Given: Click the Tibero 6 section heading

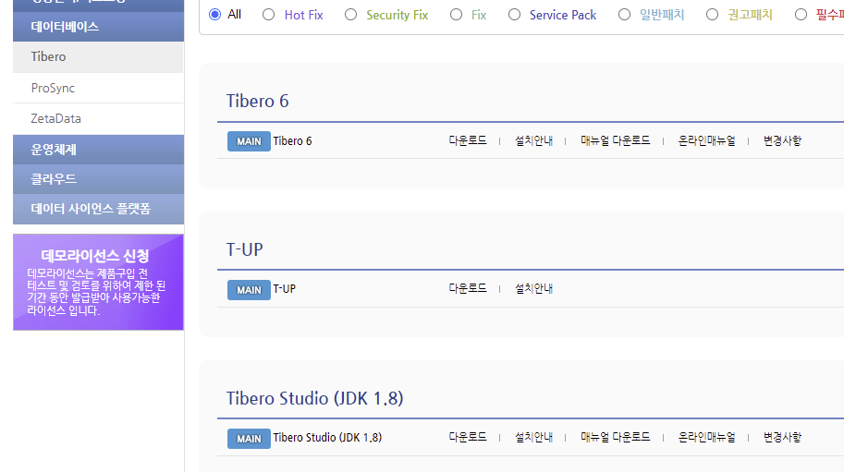Looking at the screenshot, I should coord(257,101).
